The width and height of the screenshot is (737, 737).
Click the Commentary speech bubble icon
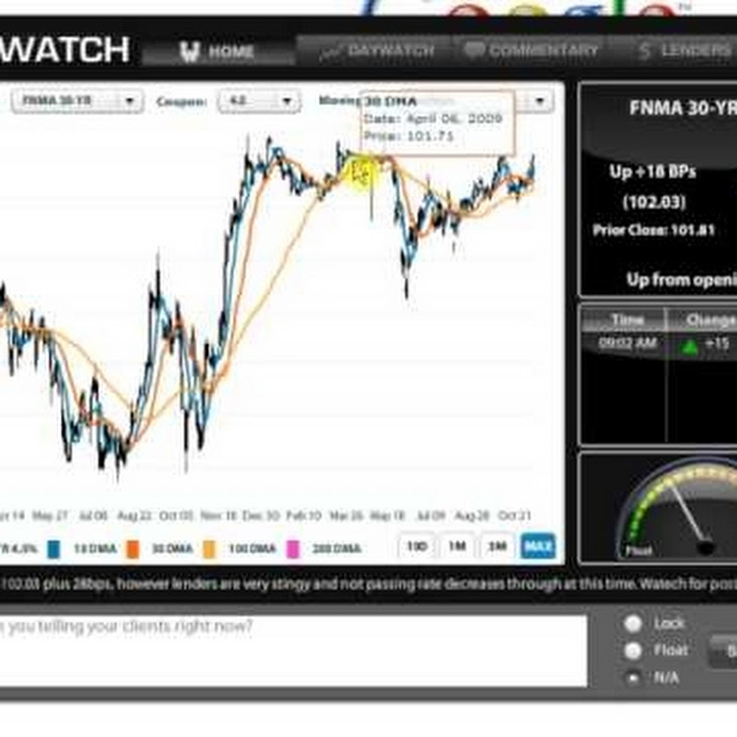tap(474, 51)
